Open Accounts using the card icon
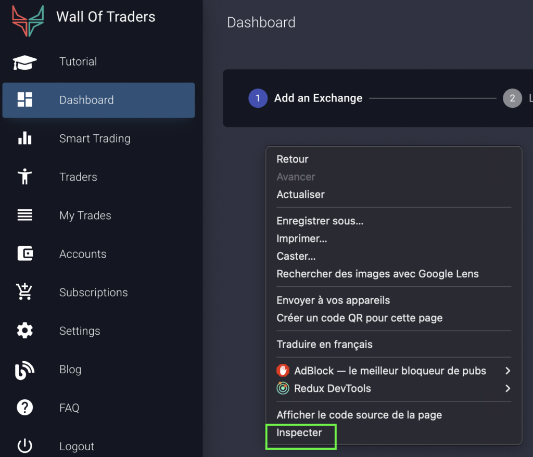Image resolution: width=533 pixels, height=457 pixels. point(24,253)
